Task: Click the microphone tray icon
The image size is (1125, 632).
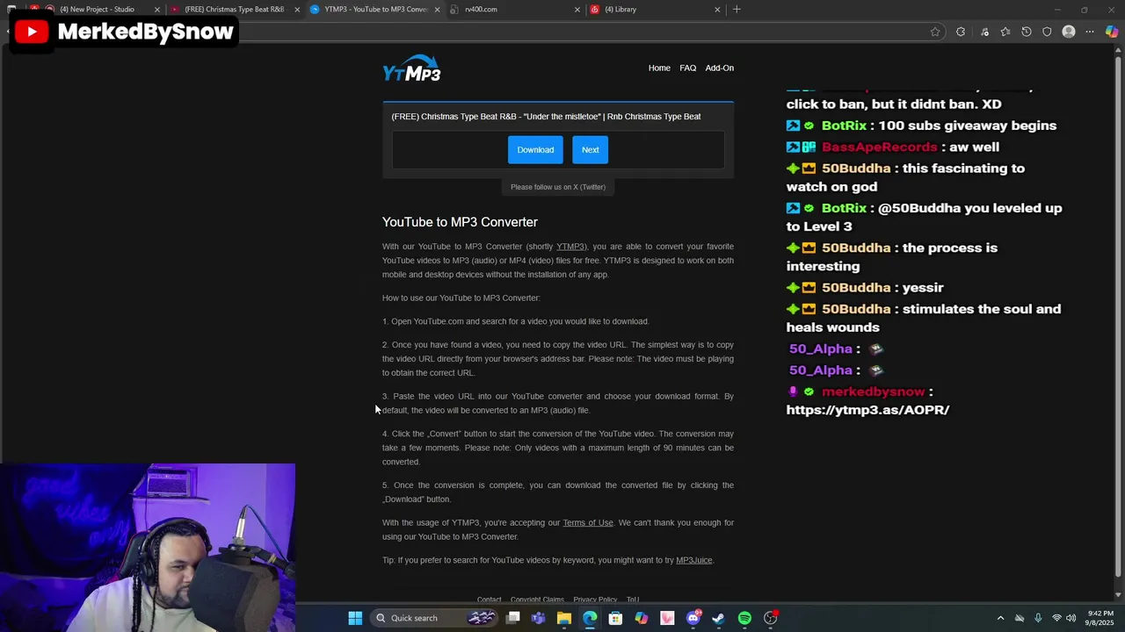Action: [1038, 618]
